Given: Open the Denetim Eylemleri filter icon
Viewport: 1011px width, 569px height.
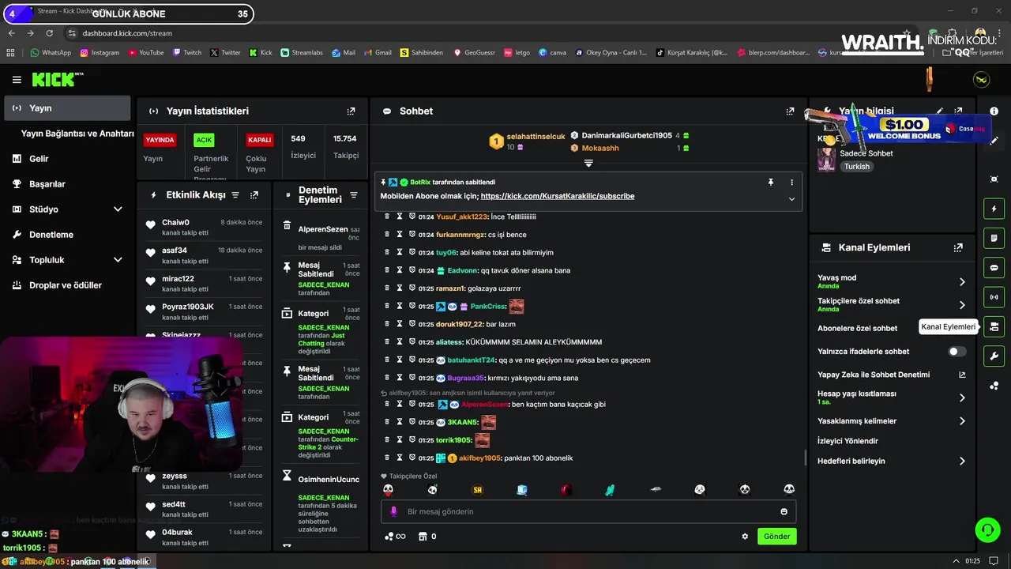Looking at the screenshot, I should click(354, 195).
